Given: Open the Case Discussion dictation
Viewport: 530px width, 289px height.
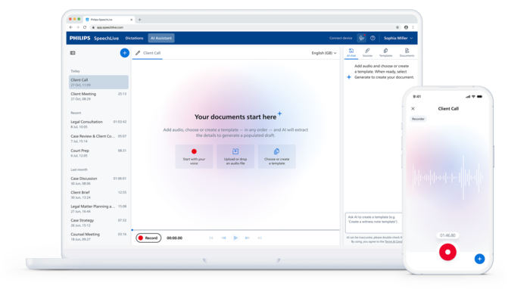Looking at the screenshot, I should tap(98, 181).
